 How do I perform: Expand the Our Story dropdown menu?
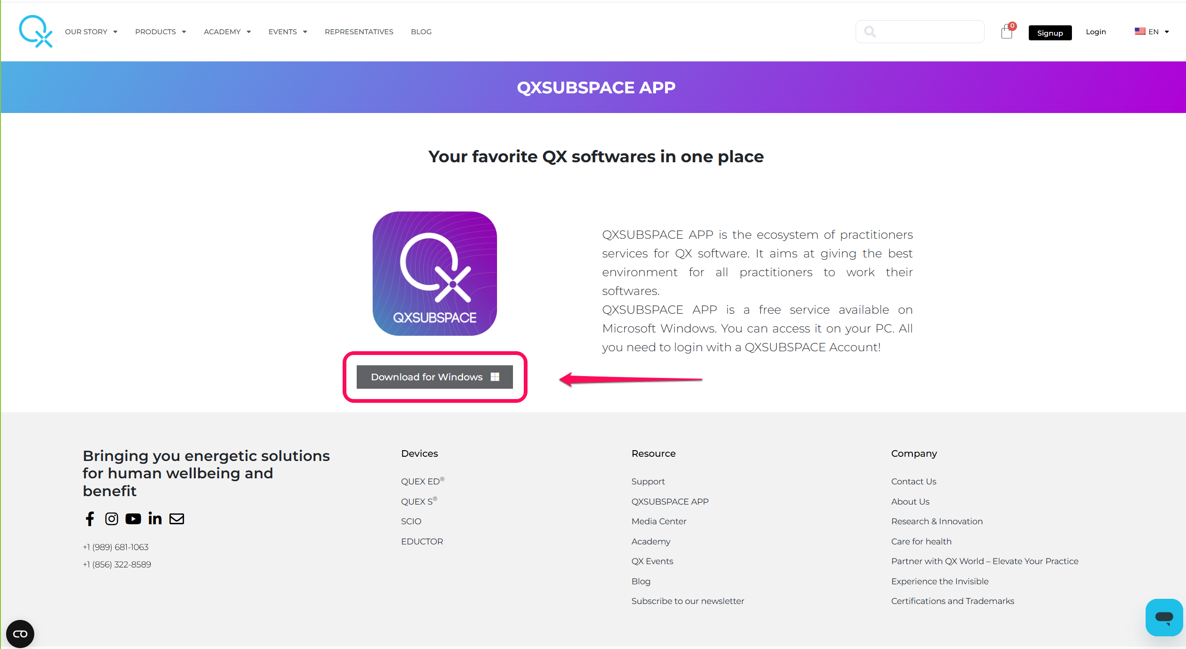tap(91, 32)
